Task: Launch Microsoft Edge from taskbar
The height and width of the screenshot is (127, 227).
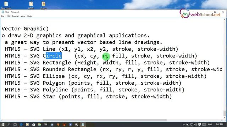Action: pyautogui.click(x=21, y=125)
